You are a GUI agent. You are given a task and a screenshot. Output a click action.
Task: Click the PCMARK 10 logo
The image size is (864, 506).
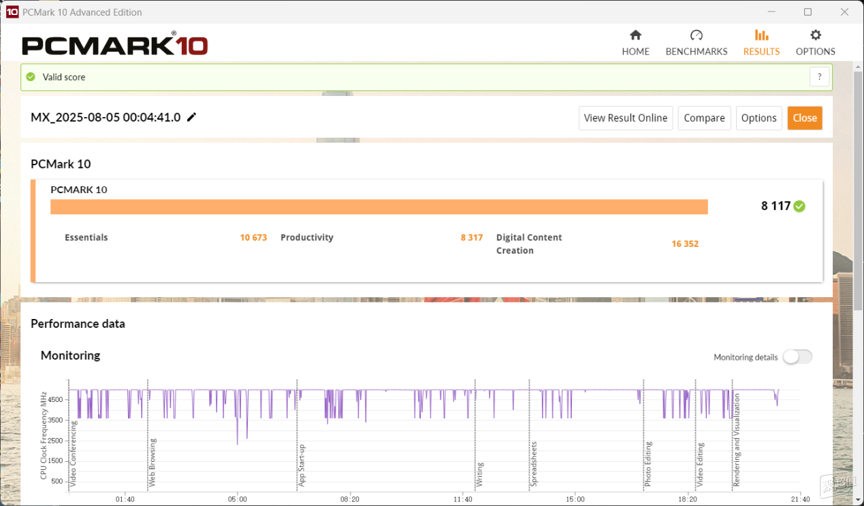114,45
